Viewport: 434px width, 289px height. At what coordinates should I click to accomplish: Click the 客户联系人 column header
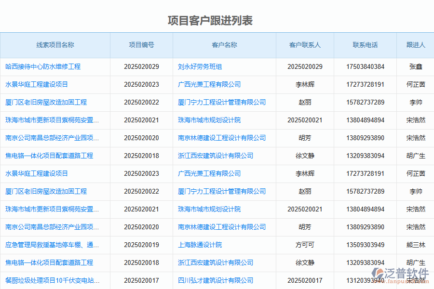(x=305, y=45)
